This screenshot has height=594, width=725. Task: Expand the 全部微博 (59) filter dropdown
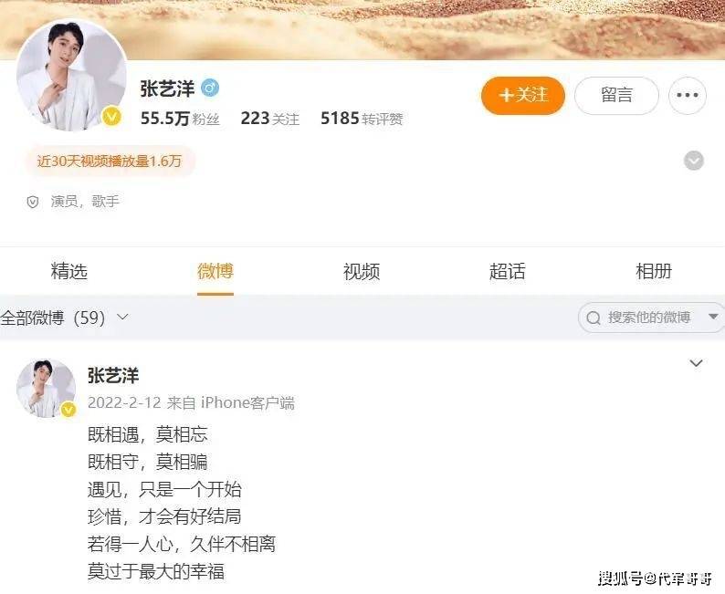(64, 318)
